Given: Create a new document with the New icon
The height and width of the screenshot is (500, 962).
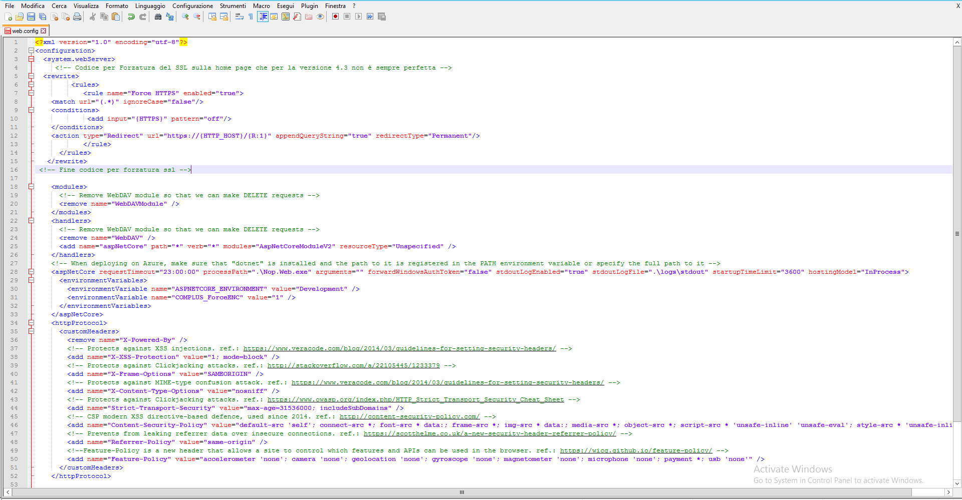Looking at the screenshot, I should point(8,17).
